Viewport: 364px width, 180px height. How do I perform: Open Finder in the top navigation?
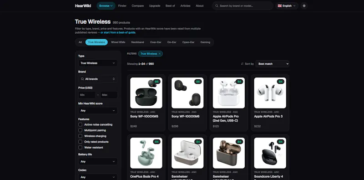click(122, 6)
